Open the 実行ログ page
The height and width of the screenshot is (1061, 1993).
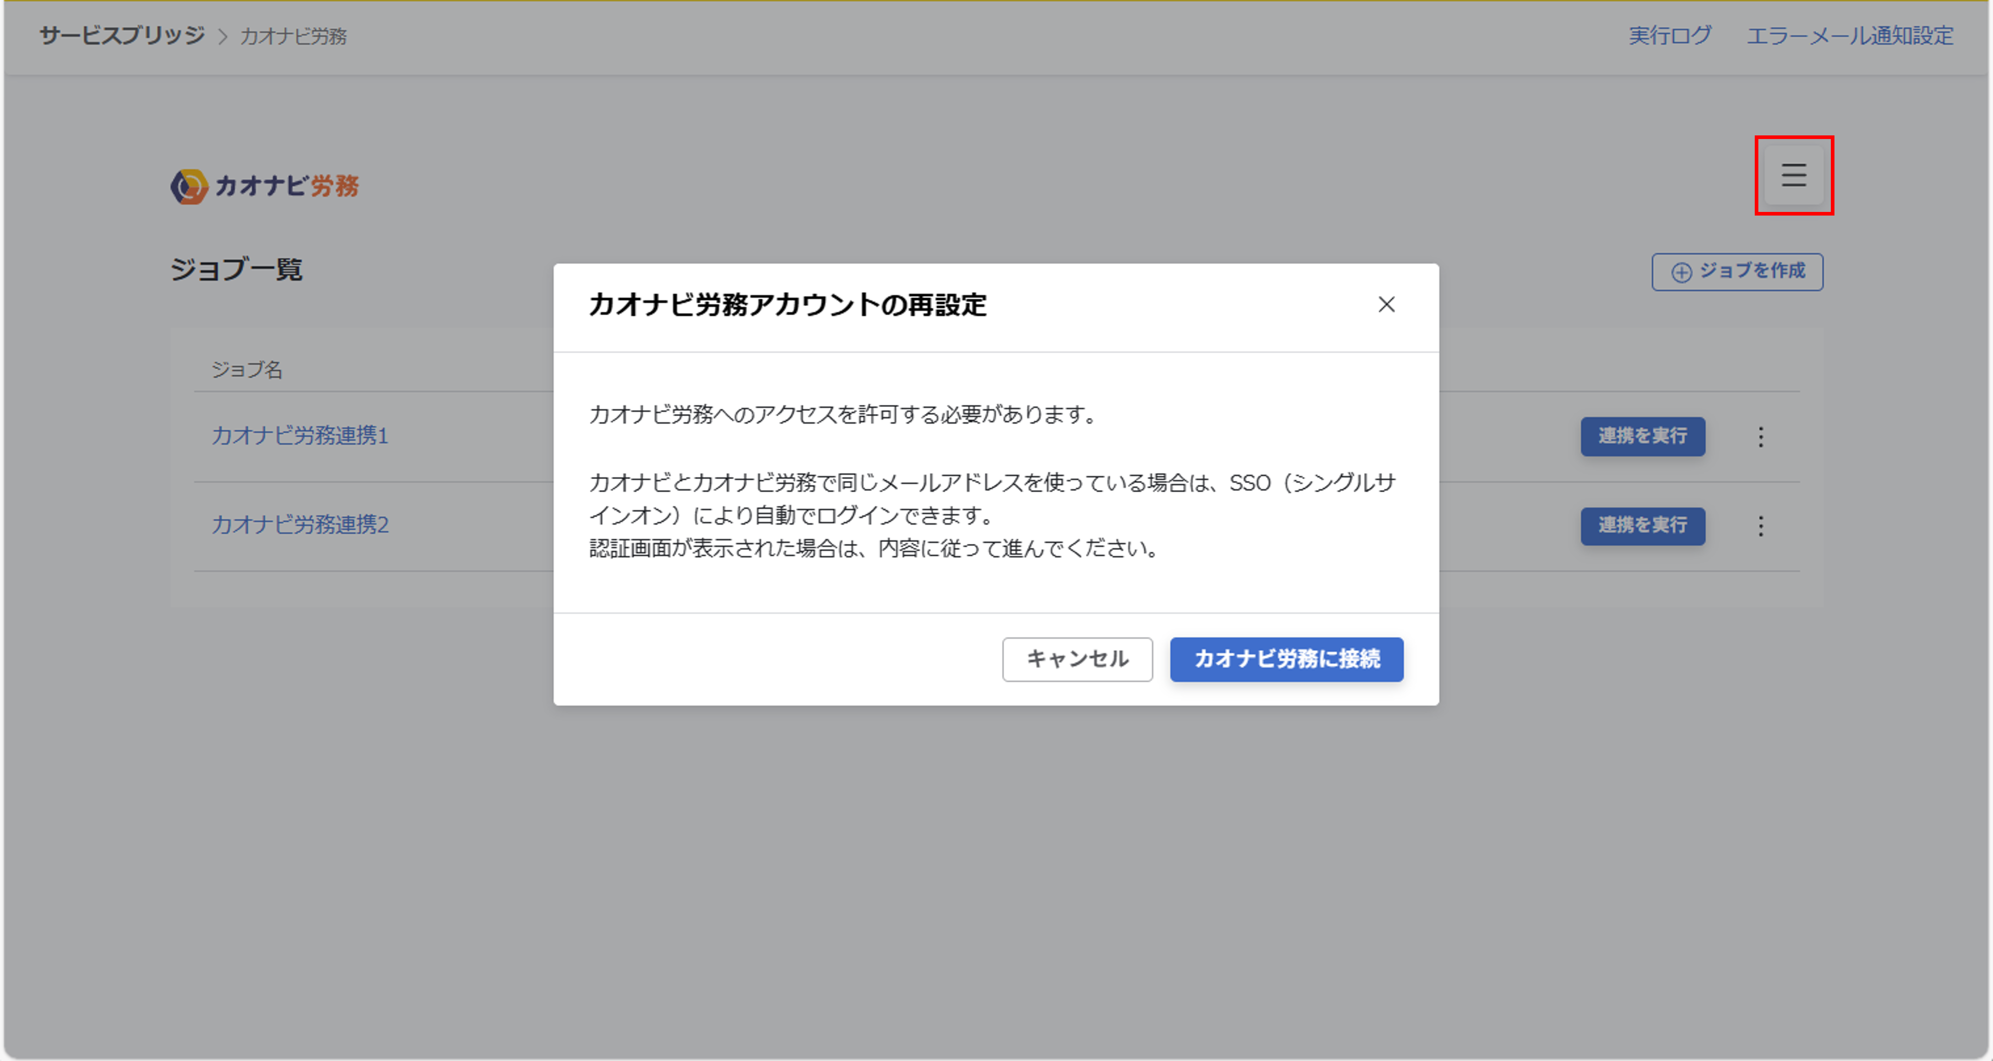[1670, 36]
